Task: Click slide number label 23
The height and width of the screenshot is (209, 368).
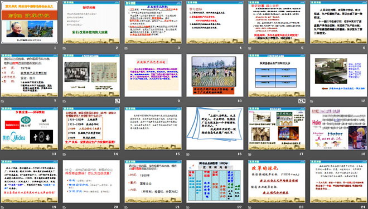Action: (301, 207)
